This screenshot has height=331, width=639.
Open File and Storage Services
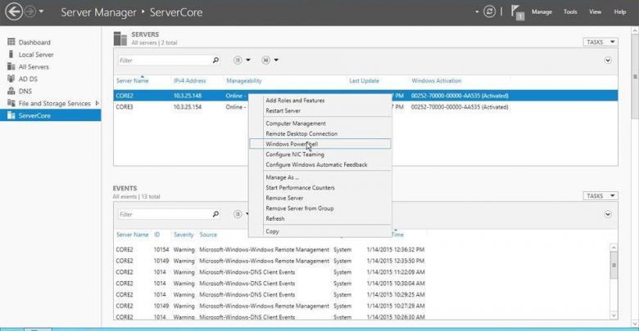click(x=54, y=103)
